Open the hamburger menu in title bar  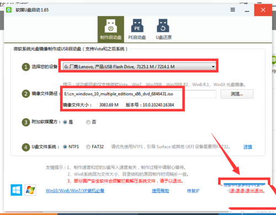[x=232, y=10]
